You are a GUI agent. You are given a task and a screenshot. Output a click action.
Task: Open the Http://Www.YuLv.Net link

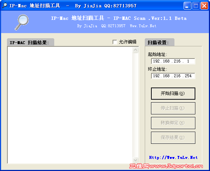[x=173, y=157]
